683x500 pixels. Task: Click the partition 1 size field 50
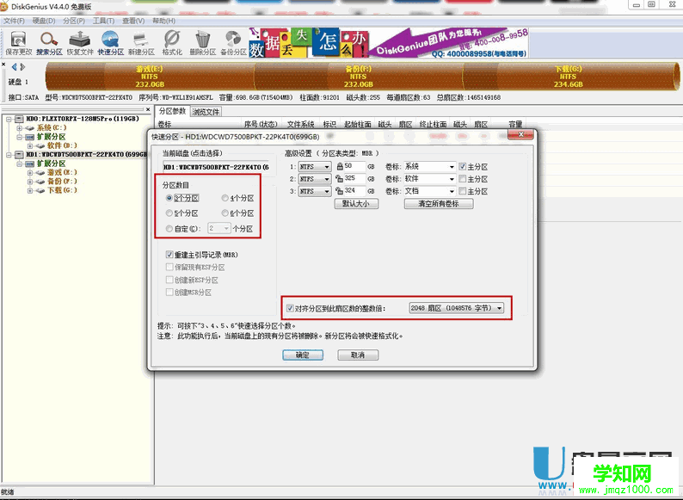point(354,166)
